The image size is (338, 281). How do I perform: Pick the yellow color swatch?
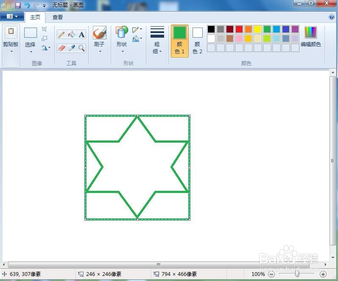coord(257,29)
